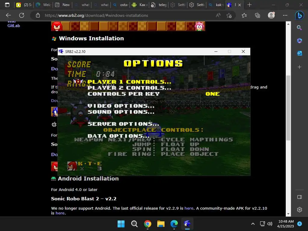Screen dimensions: 308x231
Task: Toggle the sidebar panel layout icon
Action: (299, 197)
